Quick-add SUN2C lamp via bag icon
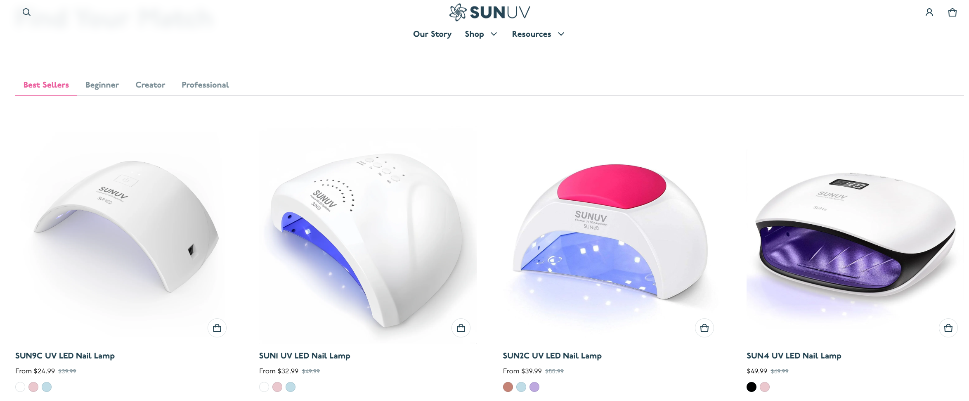The width and height of the screenshot is (969, 401). point(704,328)
